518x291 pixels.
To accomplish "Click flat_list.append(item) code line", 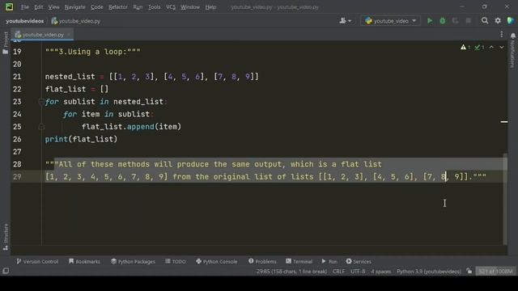I will point(131,127).
